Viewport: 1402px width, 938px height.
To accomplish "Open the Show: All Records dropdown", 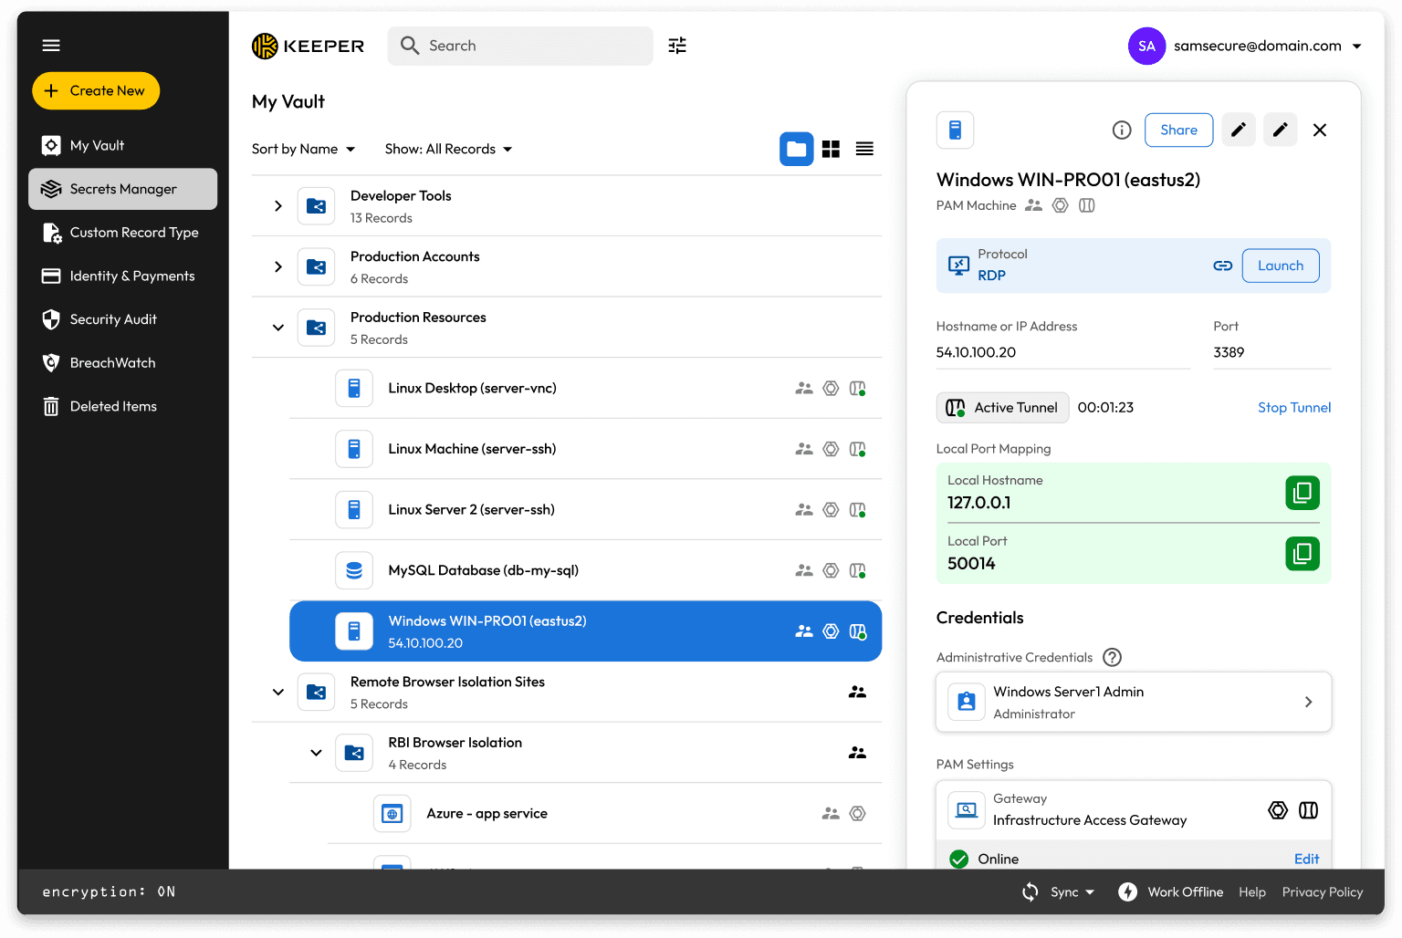I will [449, 149].
